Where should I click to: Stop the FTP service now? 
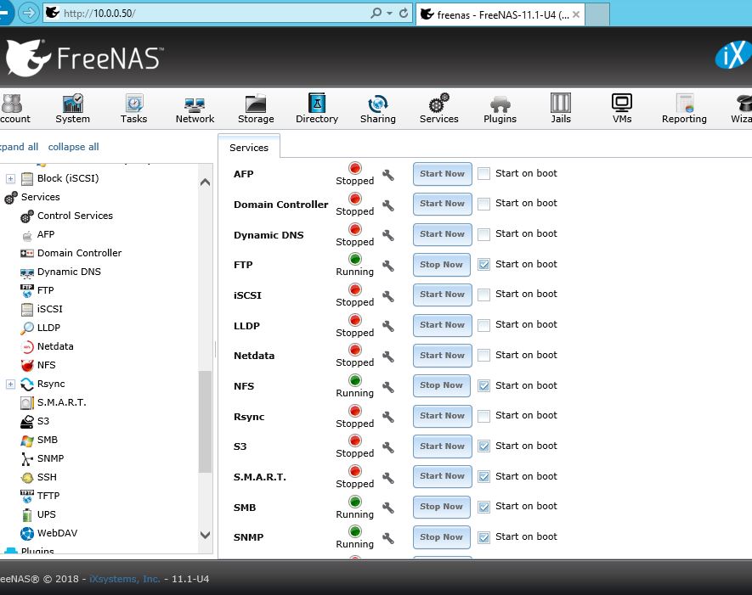pyautogui.click(x=441, y=265)
